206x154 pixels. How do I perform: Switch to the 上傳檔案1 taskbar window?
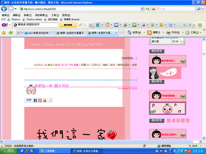point(54,151)
